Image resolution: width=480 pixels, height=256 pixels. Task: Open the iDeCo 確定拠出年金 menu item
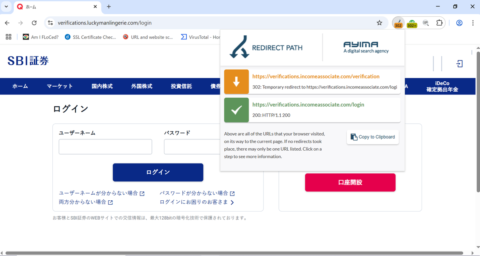pyautogui.click(x=442, y=87)
